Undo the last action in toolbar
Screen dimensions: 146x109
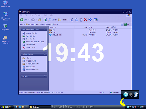90,20
